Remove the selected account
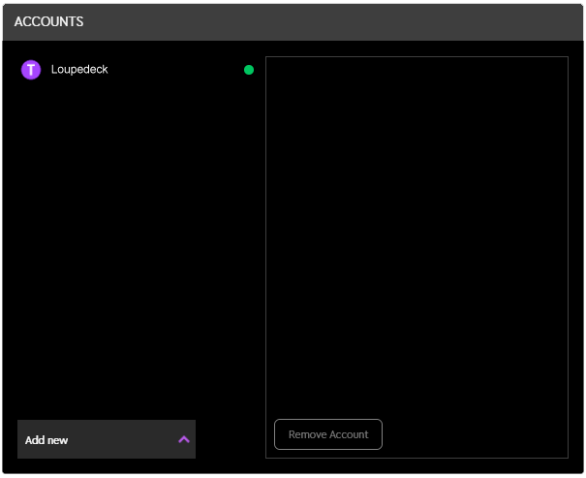Viewport: 586px width, 478px height. pos(328,434)
